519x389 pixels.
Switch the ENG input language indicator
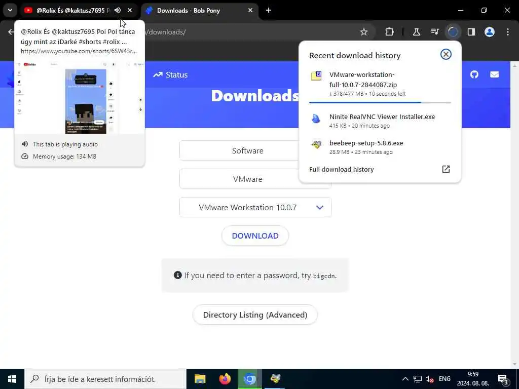[444, 379]
